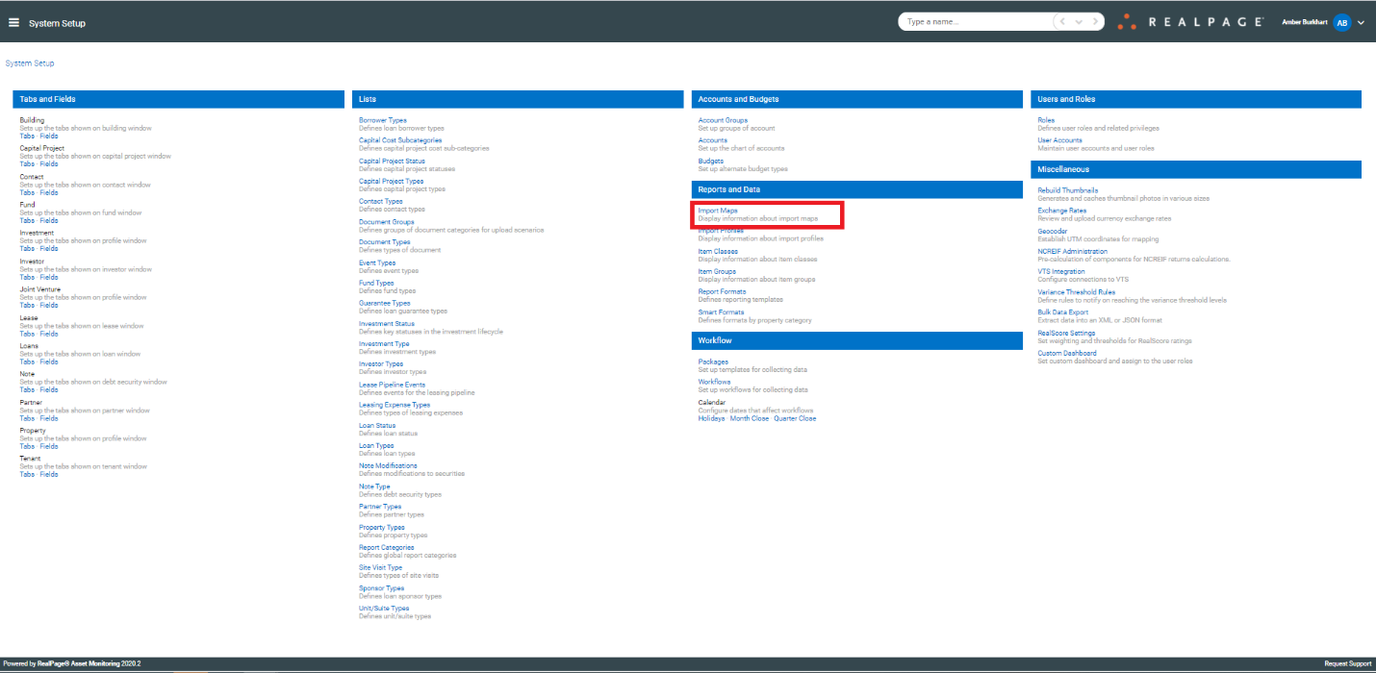Open Account Groups
Viewport: 1376px width, 673px height.
click(723, 120)
